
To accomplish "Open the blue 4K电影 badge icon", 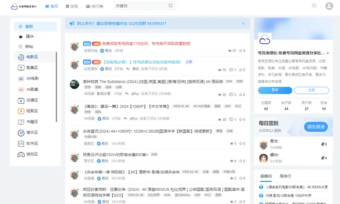I will tap(21, 79).
